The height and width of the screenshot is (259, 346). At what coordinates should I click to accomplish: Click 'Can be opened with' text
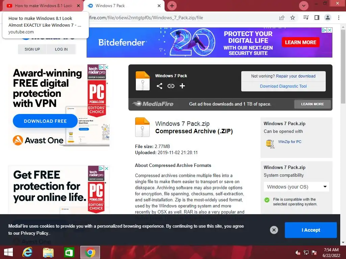283,131
